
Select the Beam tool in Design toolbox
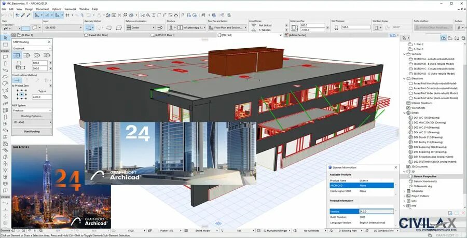[x=5, y=70]
